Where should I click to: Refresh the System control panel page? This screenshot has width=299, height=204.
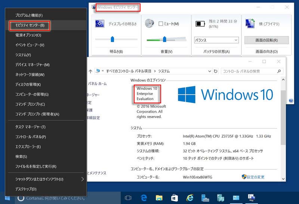[216, 71]
